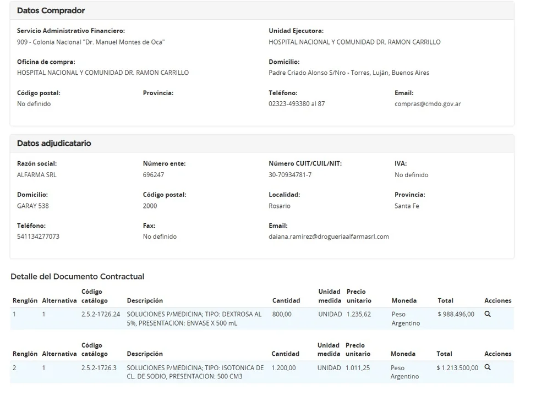Click the Número CUIT/CUIL/NIT label
This screenshot has width=536, height=396.
coord(305,164)
